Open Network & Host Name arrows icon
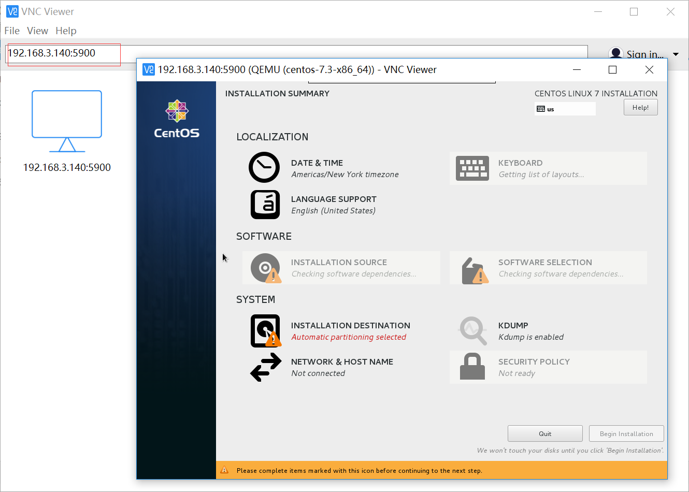689x492 pixels. pos(266,367)
